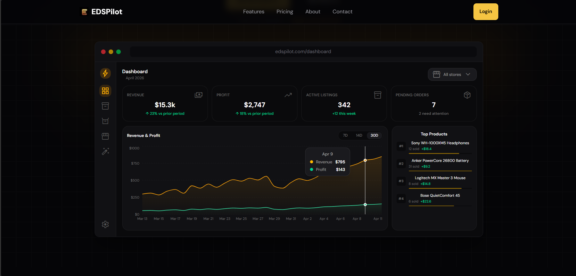
Task: Open settings via the gear icon
Action: pos(105,224)
